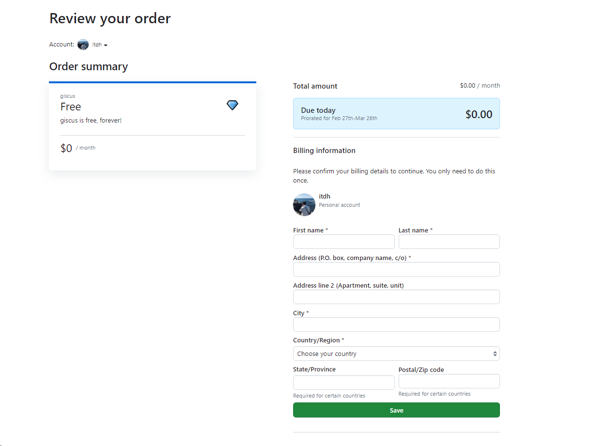This screenshot has height=446, width=608.
Task: Focus the Last name field
Action: click(x=449, y=242)
